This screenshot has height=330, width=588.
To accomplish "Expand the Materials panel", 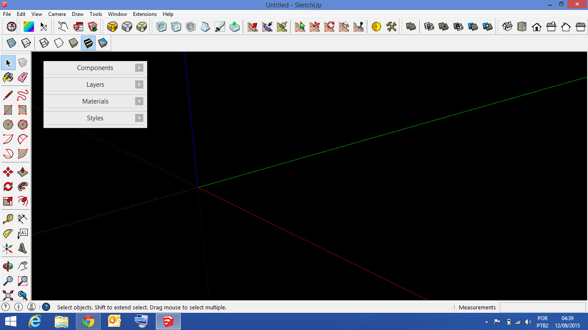I will pos(95,101).
